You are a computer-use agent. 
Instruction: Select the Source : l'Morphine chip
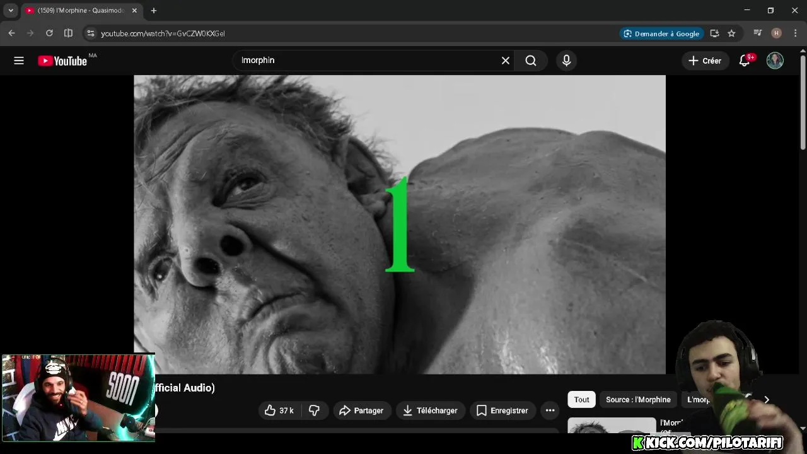coord(638,399)
